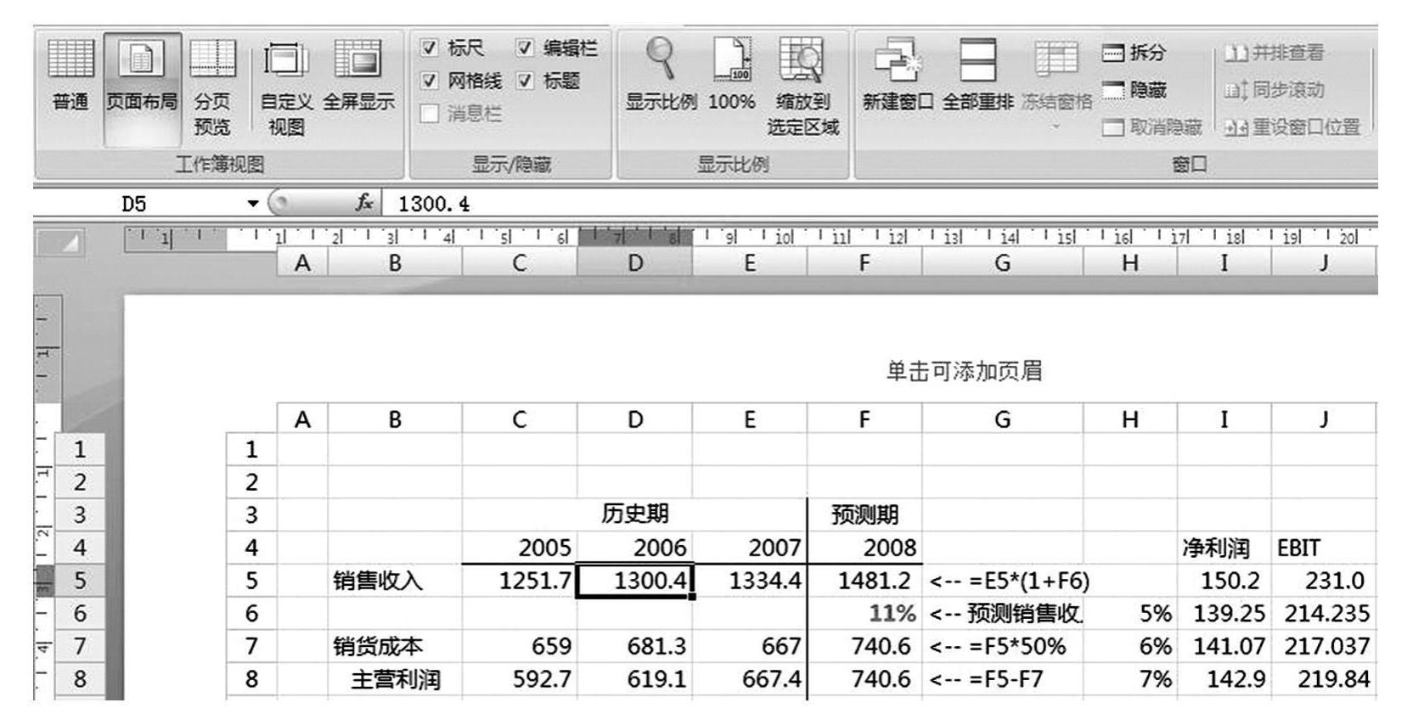The width and height of the screenshot is (1413, 714).
Task: Select the cell with year 2008
Action: 864,548
